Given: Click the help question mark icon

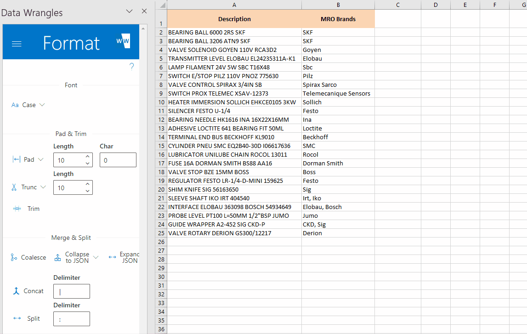Looking at the screenshot, I should tap(132, 67).
